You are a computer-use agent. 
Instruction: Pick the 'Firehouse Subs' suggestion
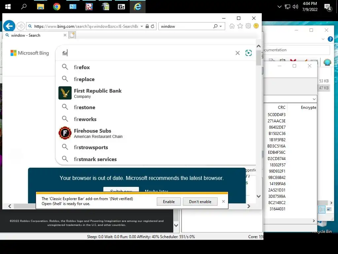click(156, 133)
